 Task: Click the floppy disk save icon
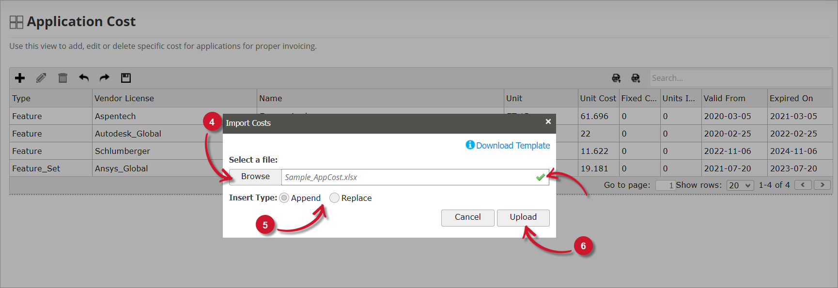[x=126, y=78]
